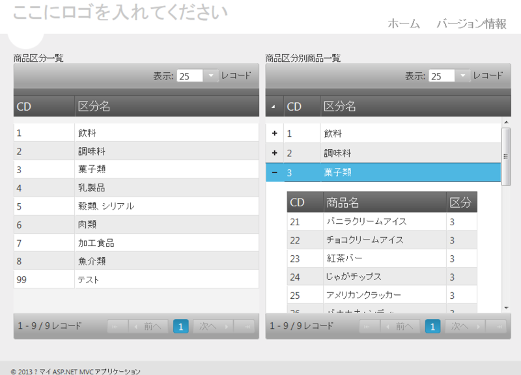Viewport: 521px width, 375px height.
Task: Expand the 飲料 row in the right grid
Action: [274, 133]
